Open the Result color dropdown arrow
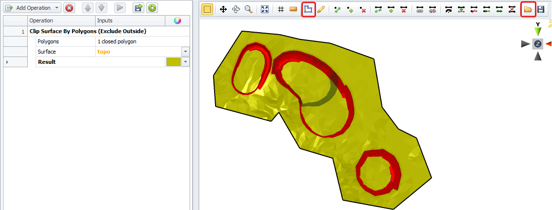The image size is (552, 210). click(x=185, y=62)
